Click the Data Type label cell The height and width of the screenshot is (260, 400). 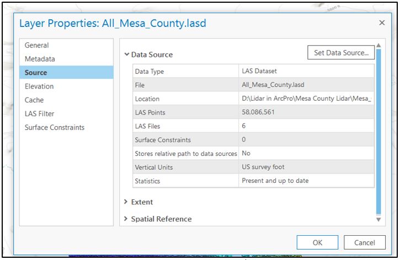point(186,71)
